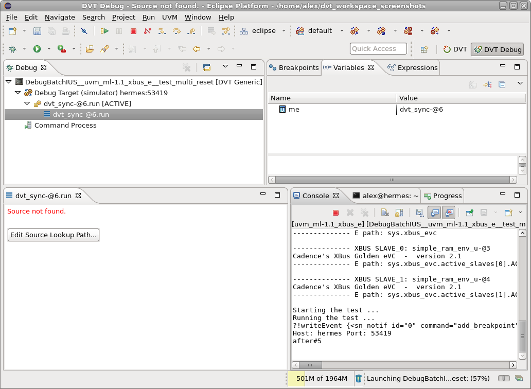Collapse the Debug Target (simulator) tree node

(x=17, y=93)
